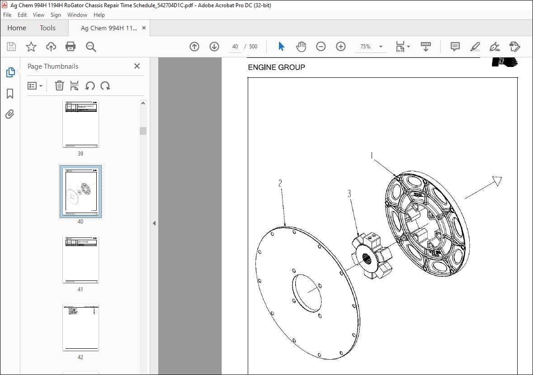
Task: Go to the previous page with the up arrow
Action: (194, 47)
